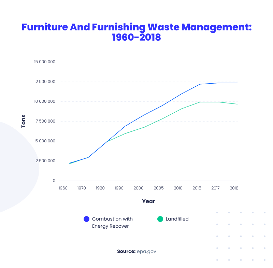This screenshot has height=268, width=273.
Task: Click the '1970' x-axis label
Action: click(x=82, y=188)
